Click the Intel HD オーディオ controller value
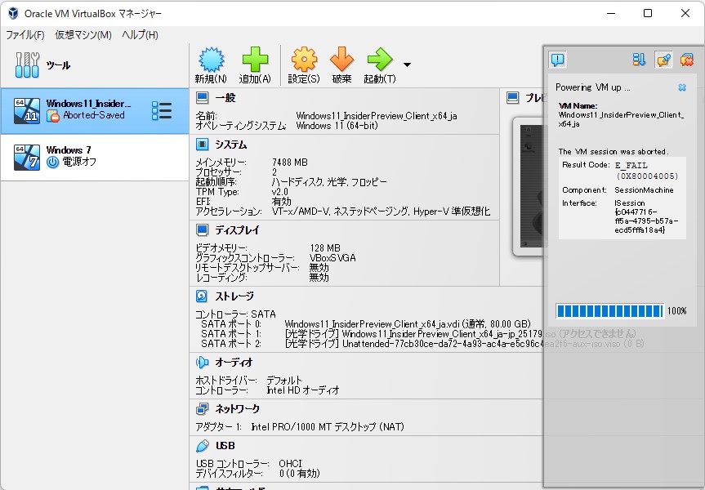This screenshot has width=705, height=490. click(x=302, y=390)
